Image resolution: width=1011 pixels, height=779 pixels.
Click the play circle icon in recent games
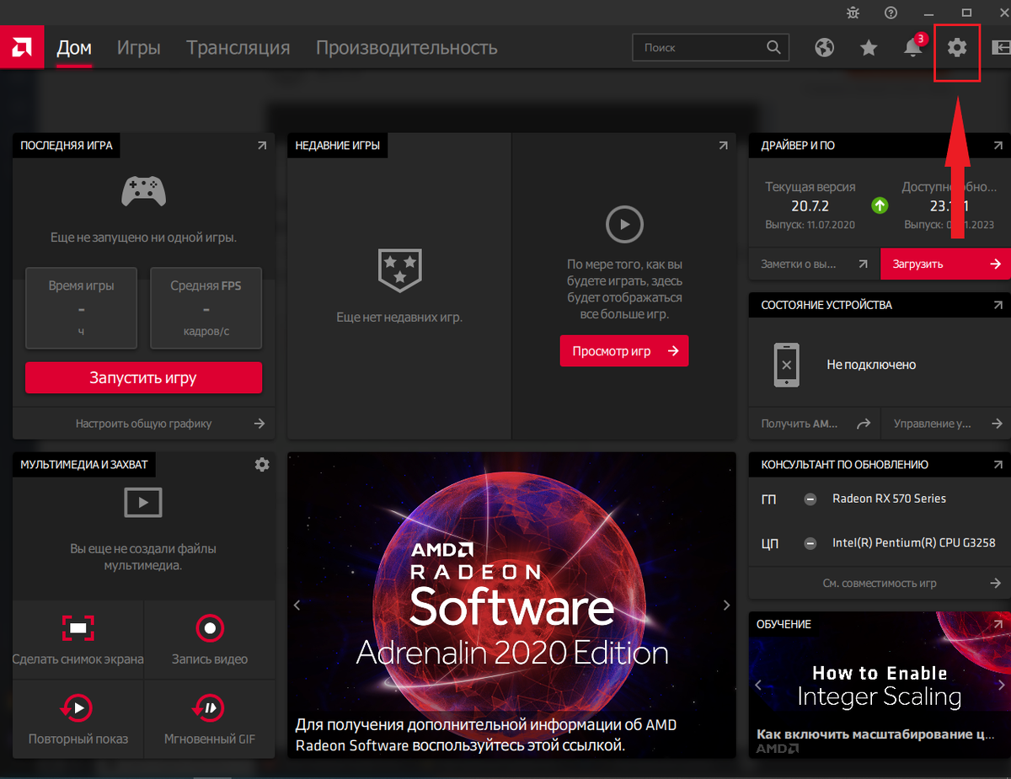tap(624, 225)
